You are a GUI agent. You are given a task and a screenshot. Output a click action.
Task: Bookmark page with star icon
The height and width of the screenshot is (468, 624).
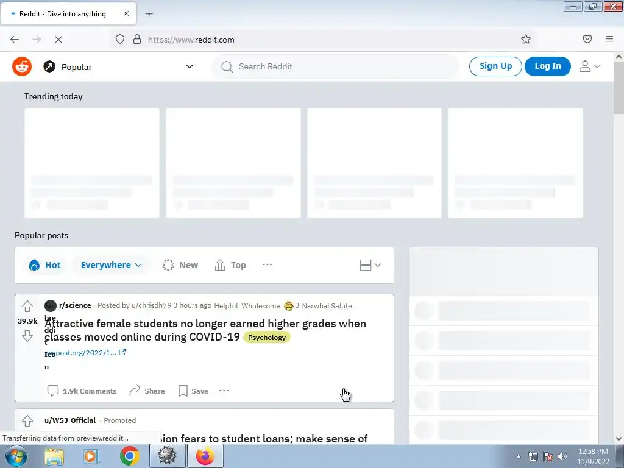pyautogui.click(x=526, y=40)
